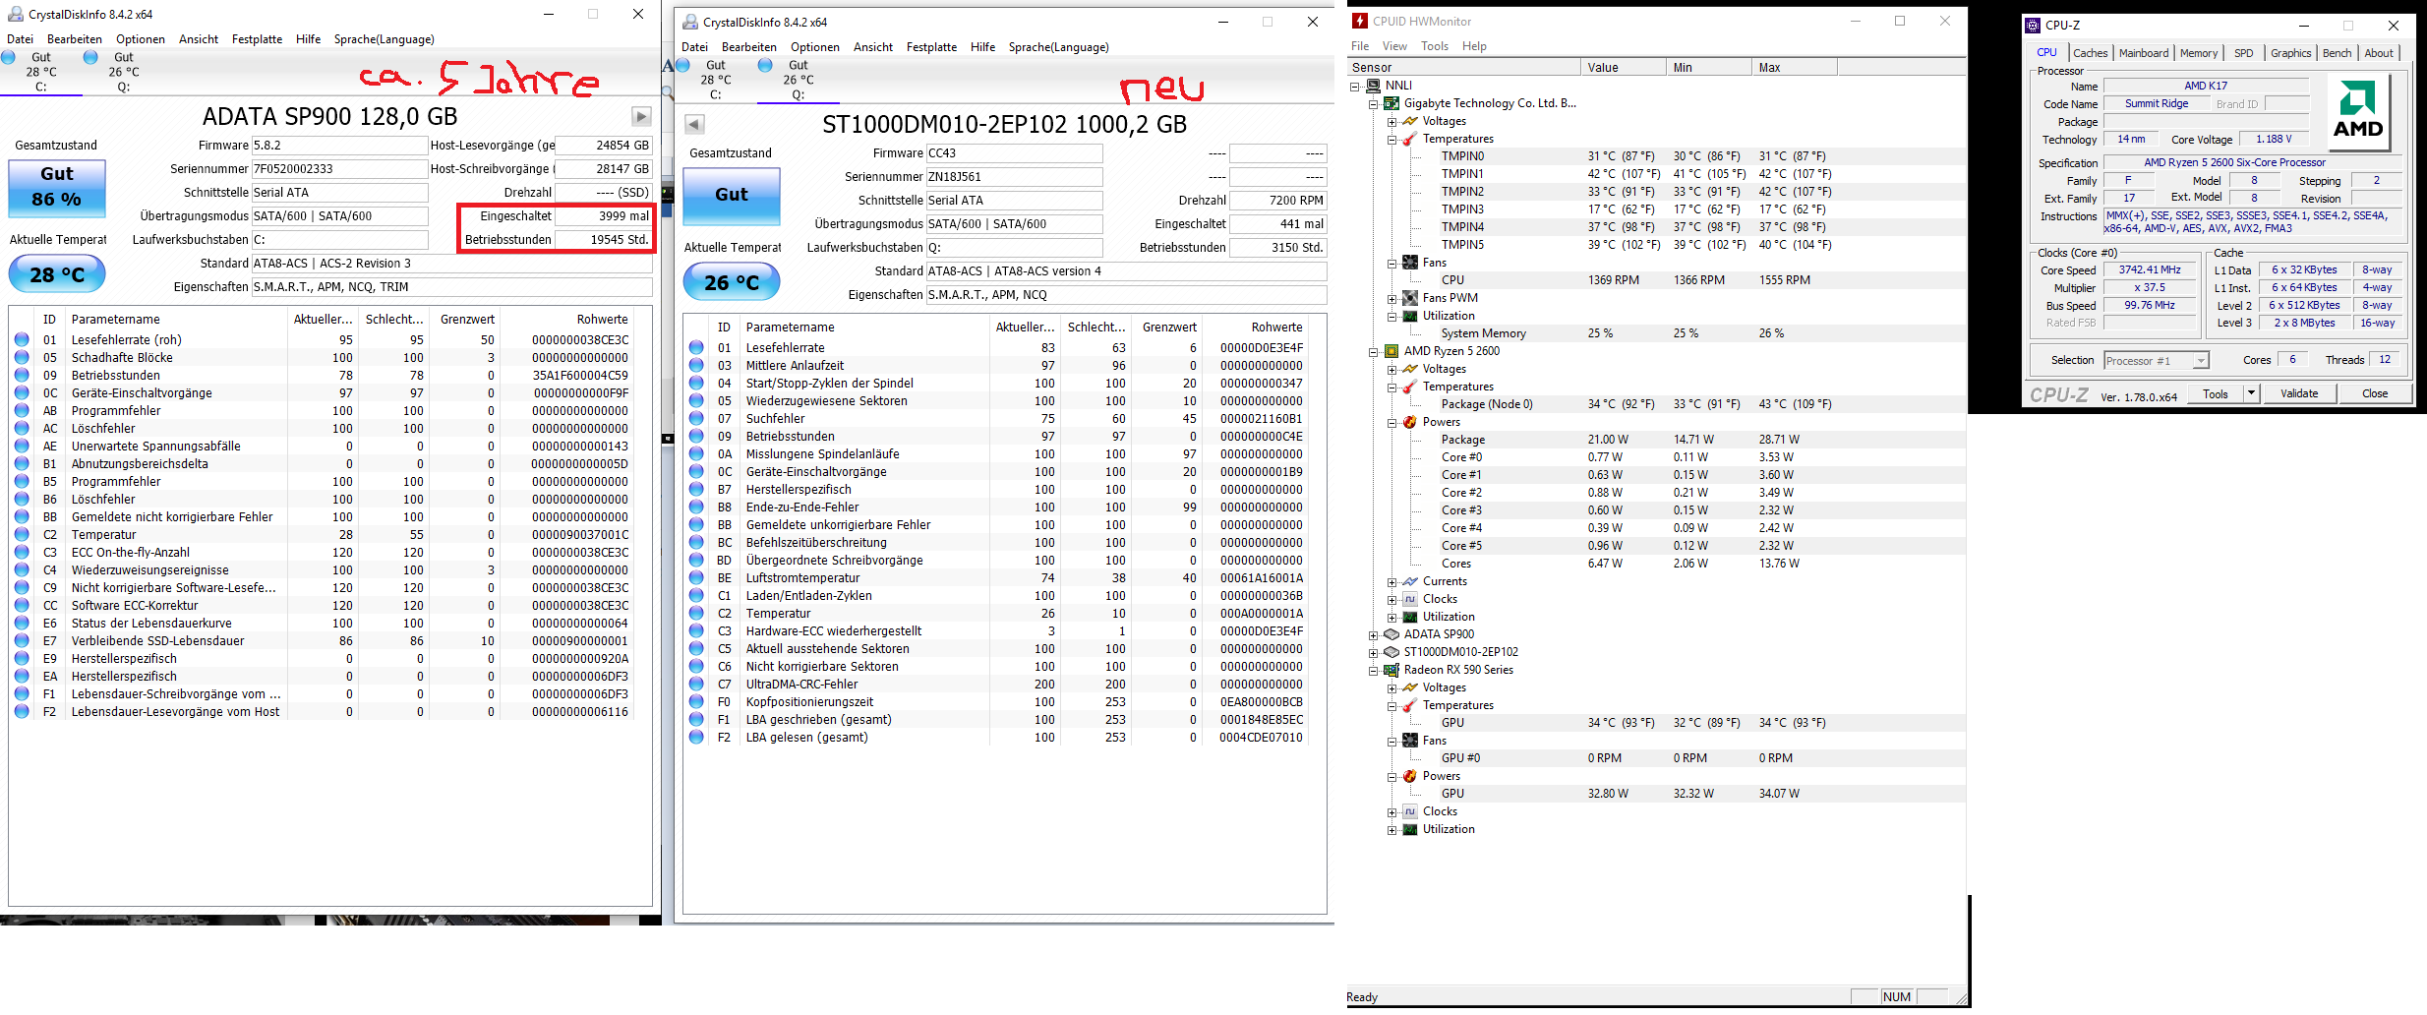
Task: Click the CPU-Z title bar app icon
Action: pyautogui.click(x=2033, y=26)
